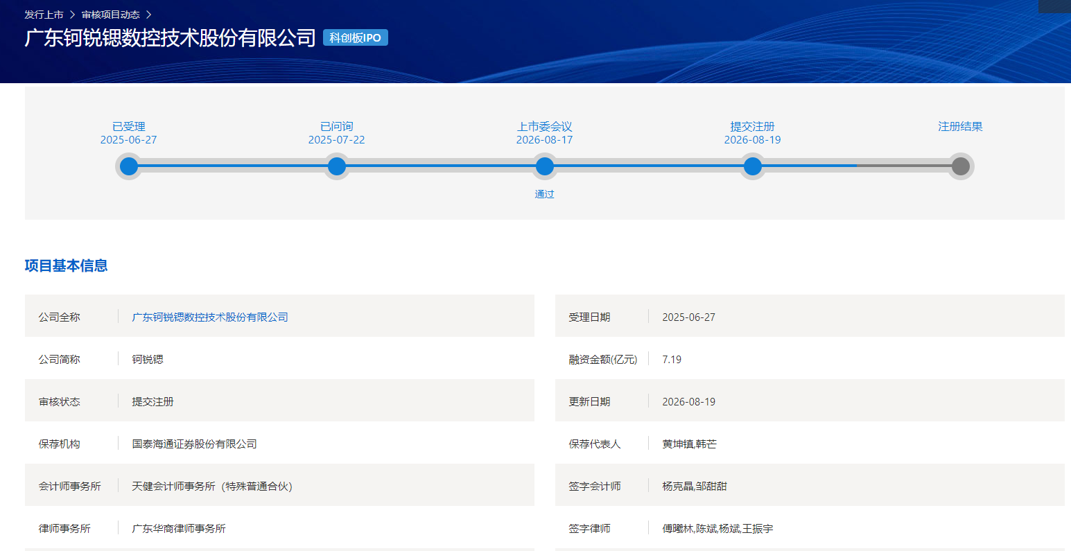Screen dimensions: 1071x551
Task: Click the 国泰海通证券股份有限公司 sponsor value
Action: pos(195,444)
